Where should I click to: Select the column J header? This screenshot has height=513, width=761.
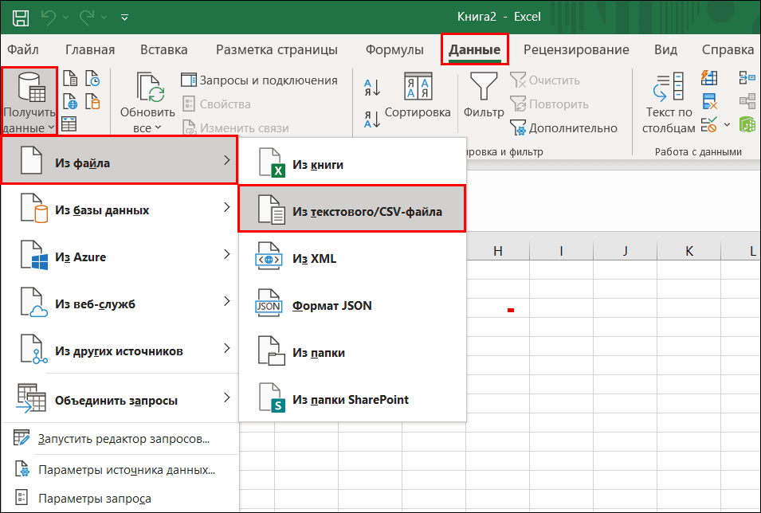[x=625, y=251]
